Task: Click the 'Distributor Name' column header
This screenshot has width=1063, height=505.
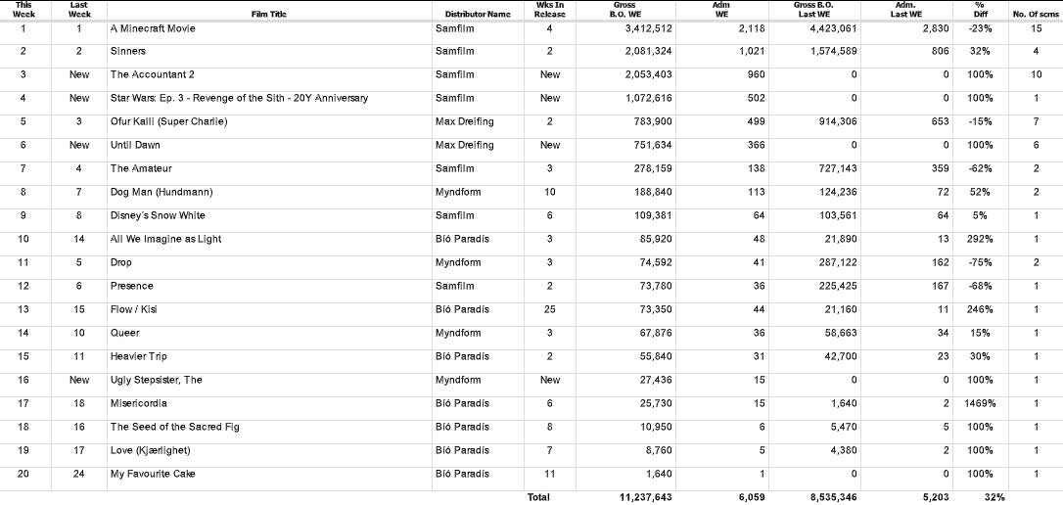Action: tap(478, 14)
